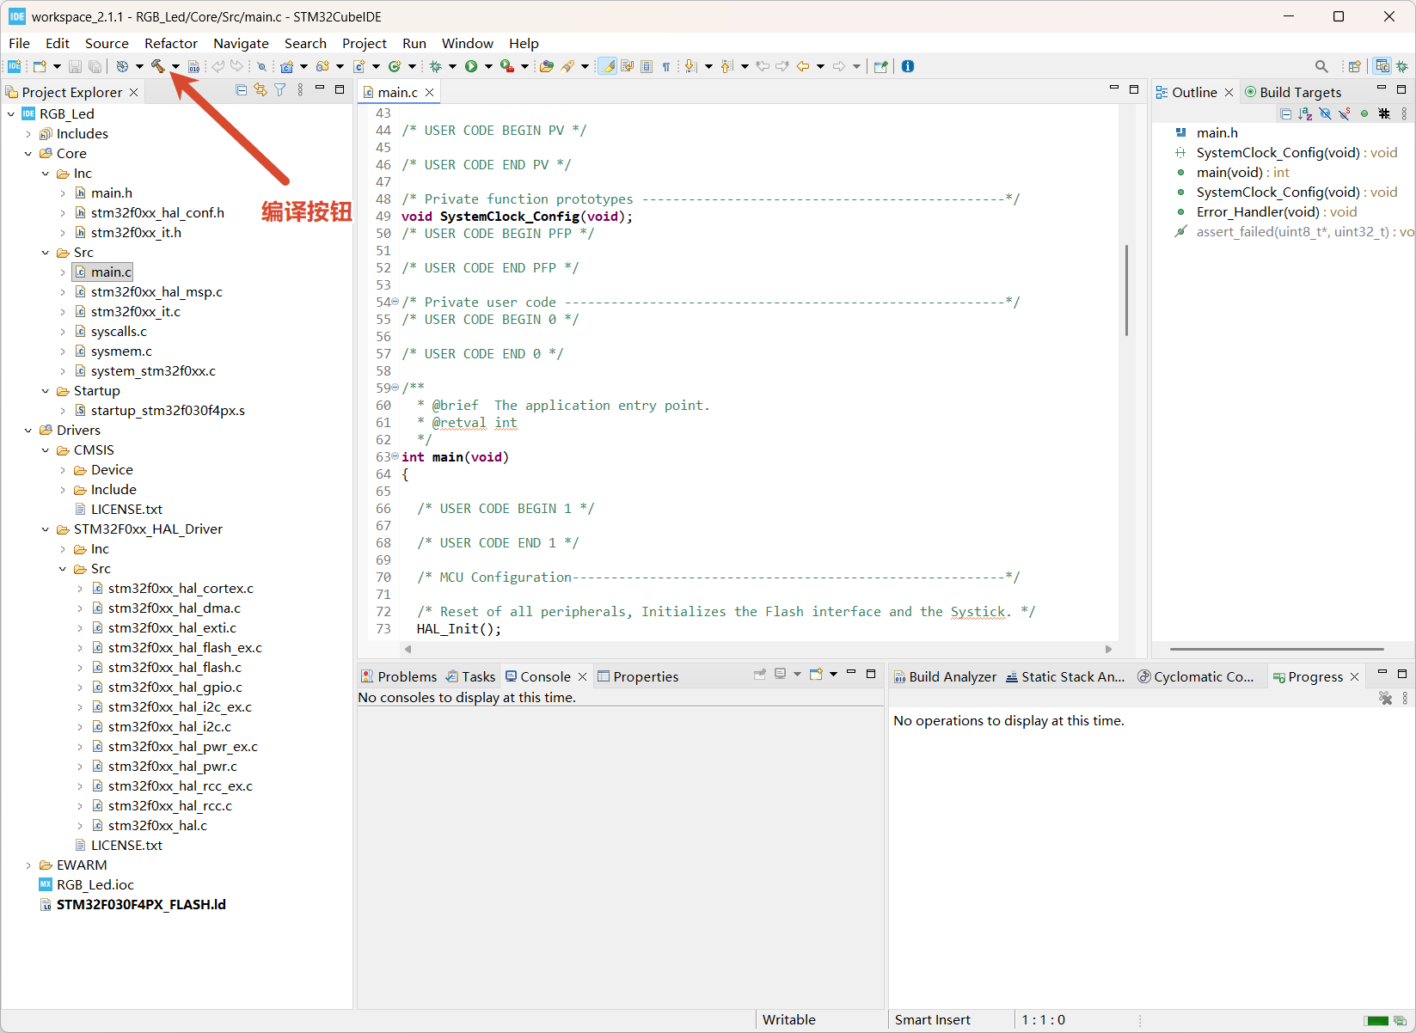Switch to the Problems tab
This screenshot has width=1416, height=1033.
(399, 676)
